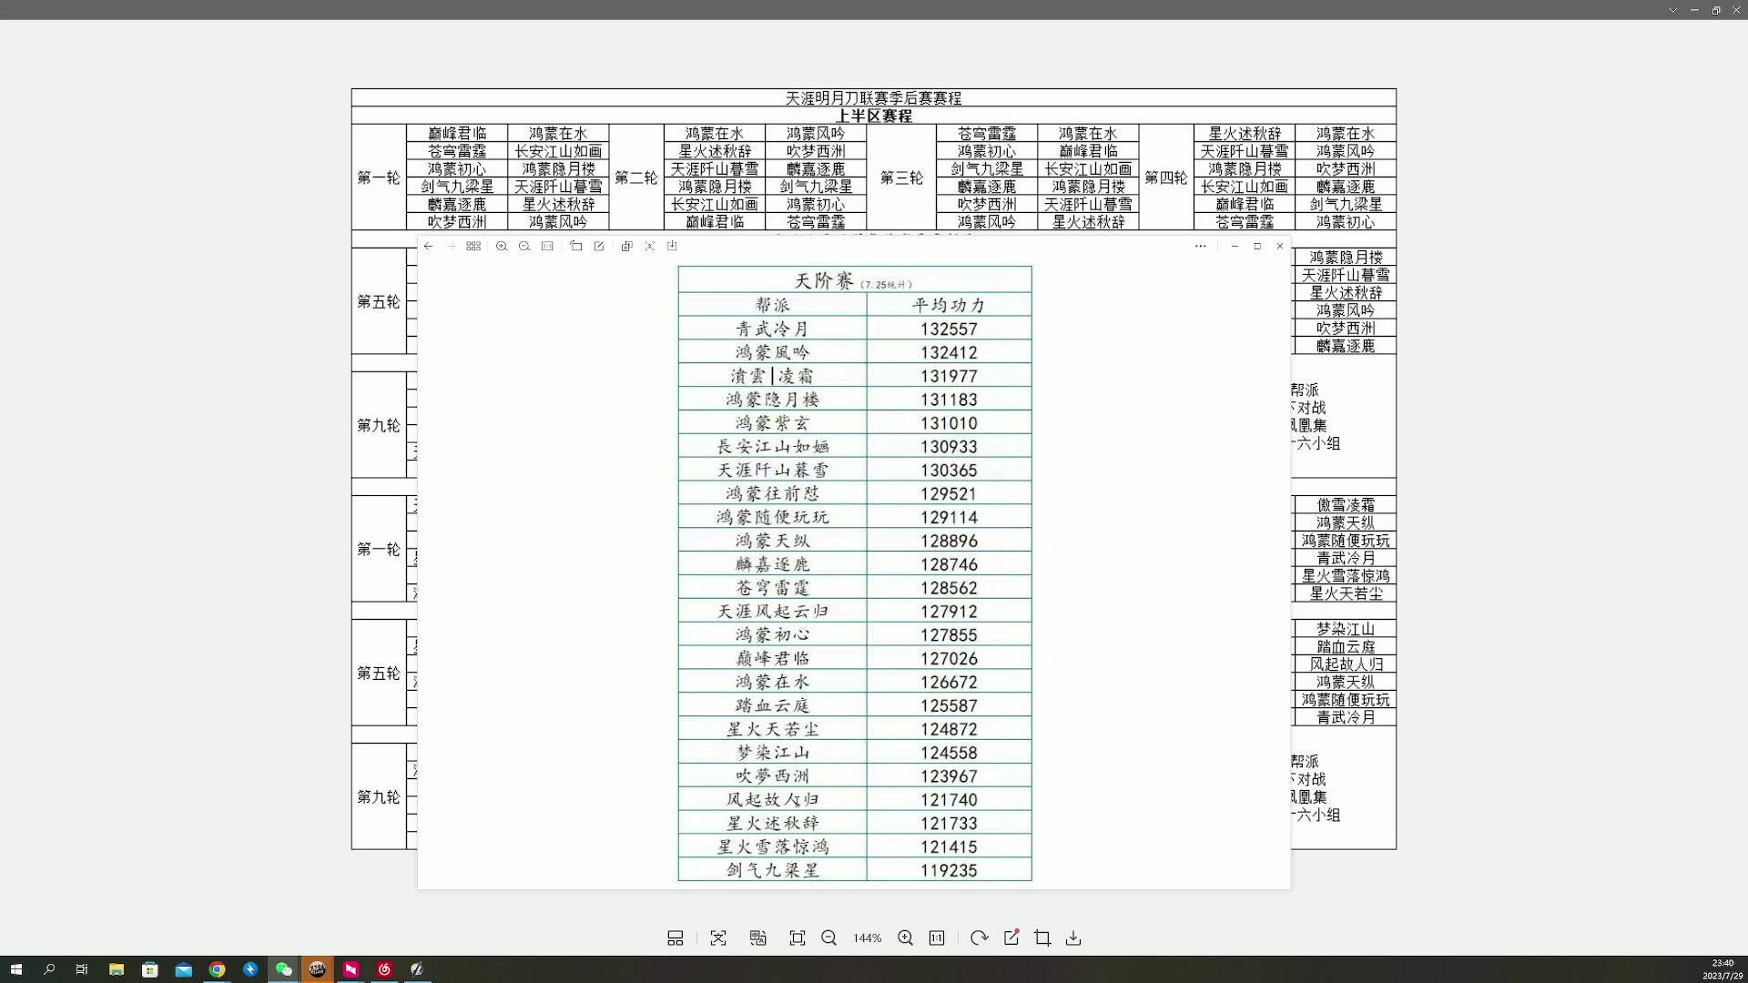1748x983 pixels.
Task: Open the Windows Start menu
Action: pyautogui.click(x=16, y=969)
